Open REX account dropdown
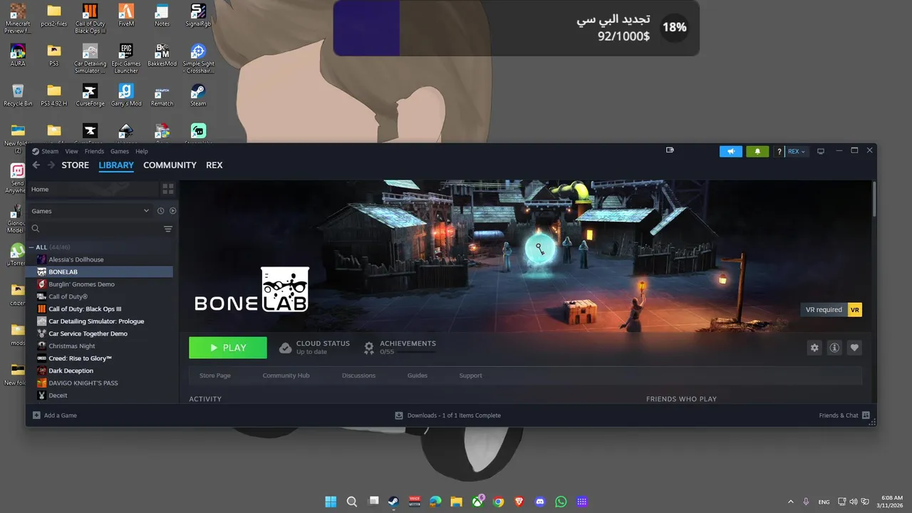 (797, 151)
